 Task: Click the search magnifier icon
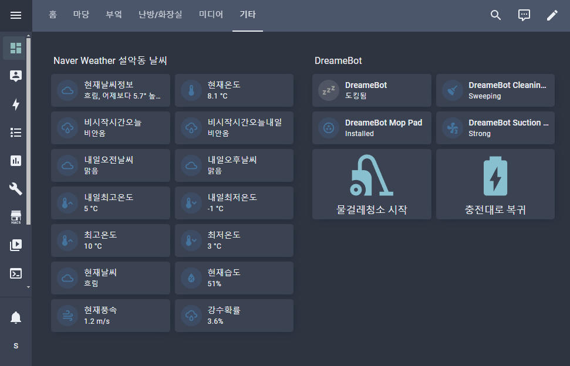[x=495, y=15]
